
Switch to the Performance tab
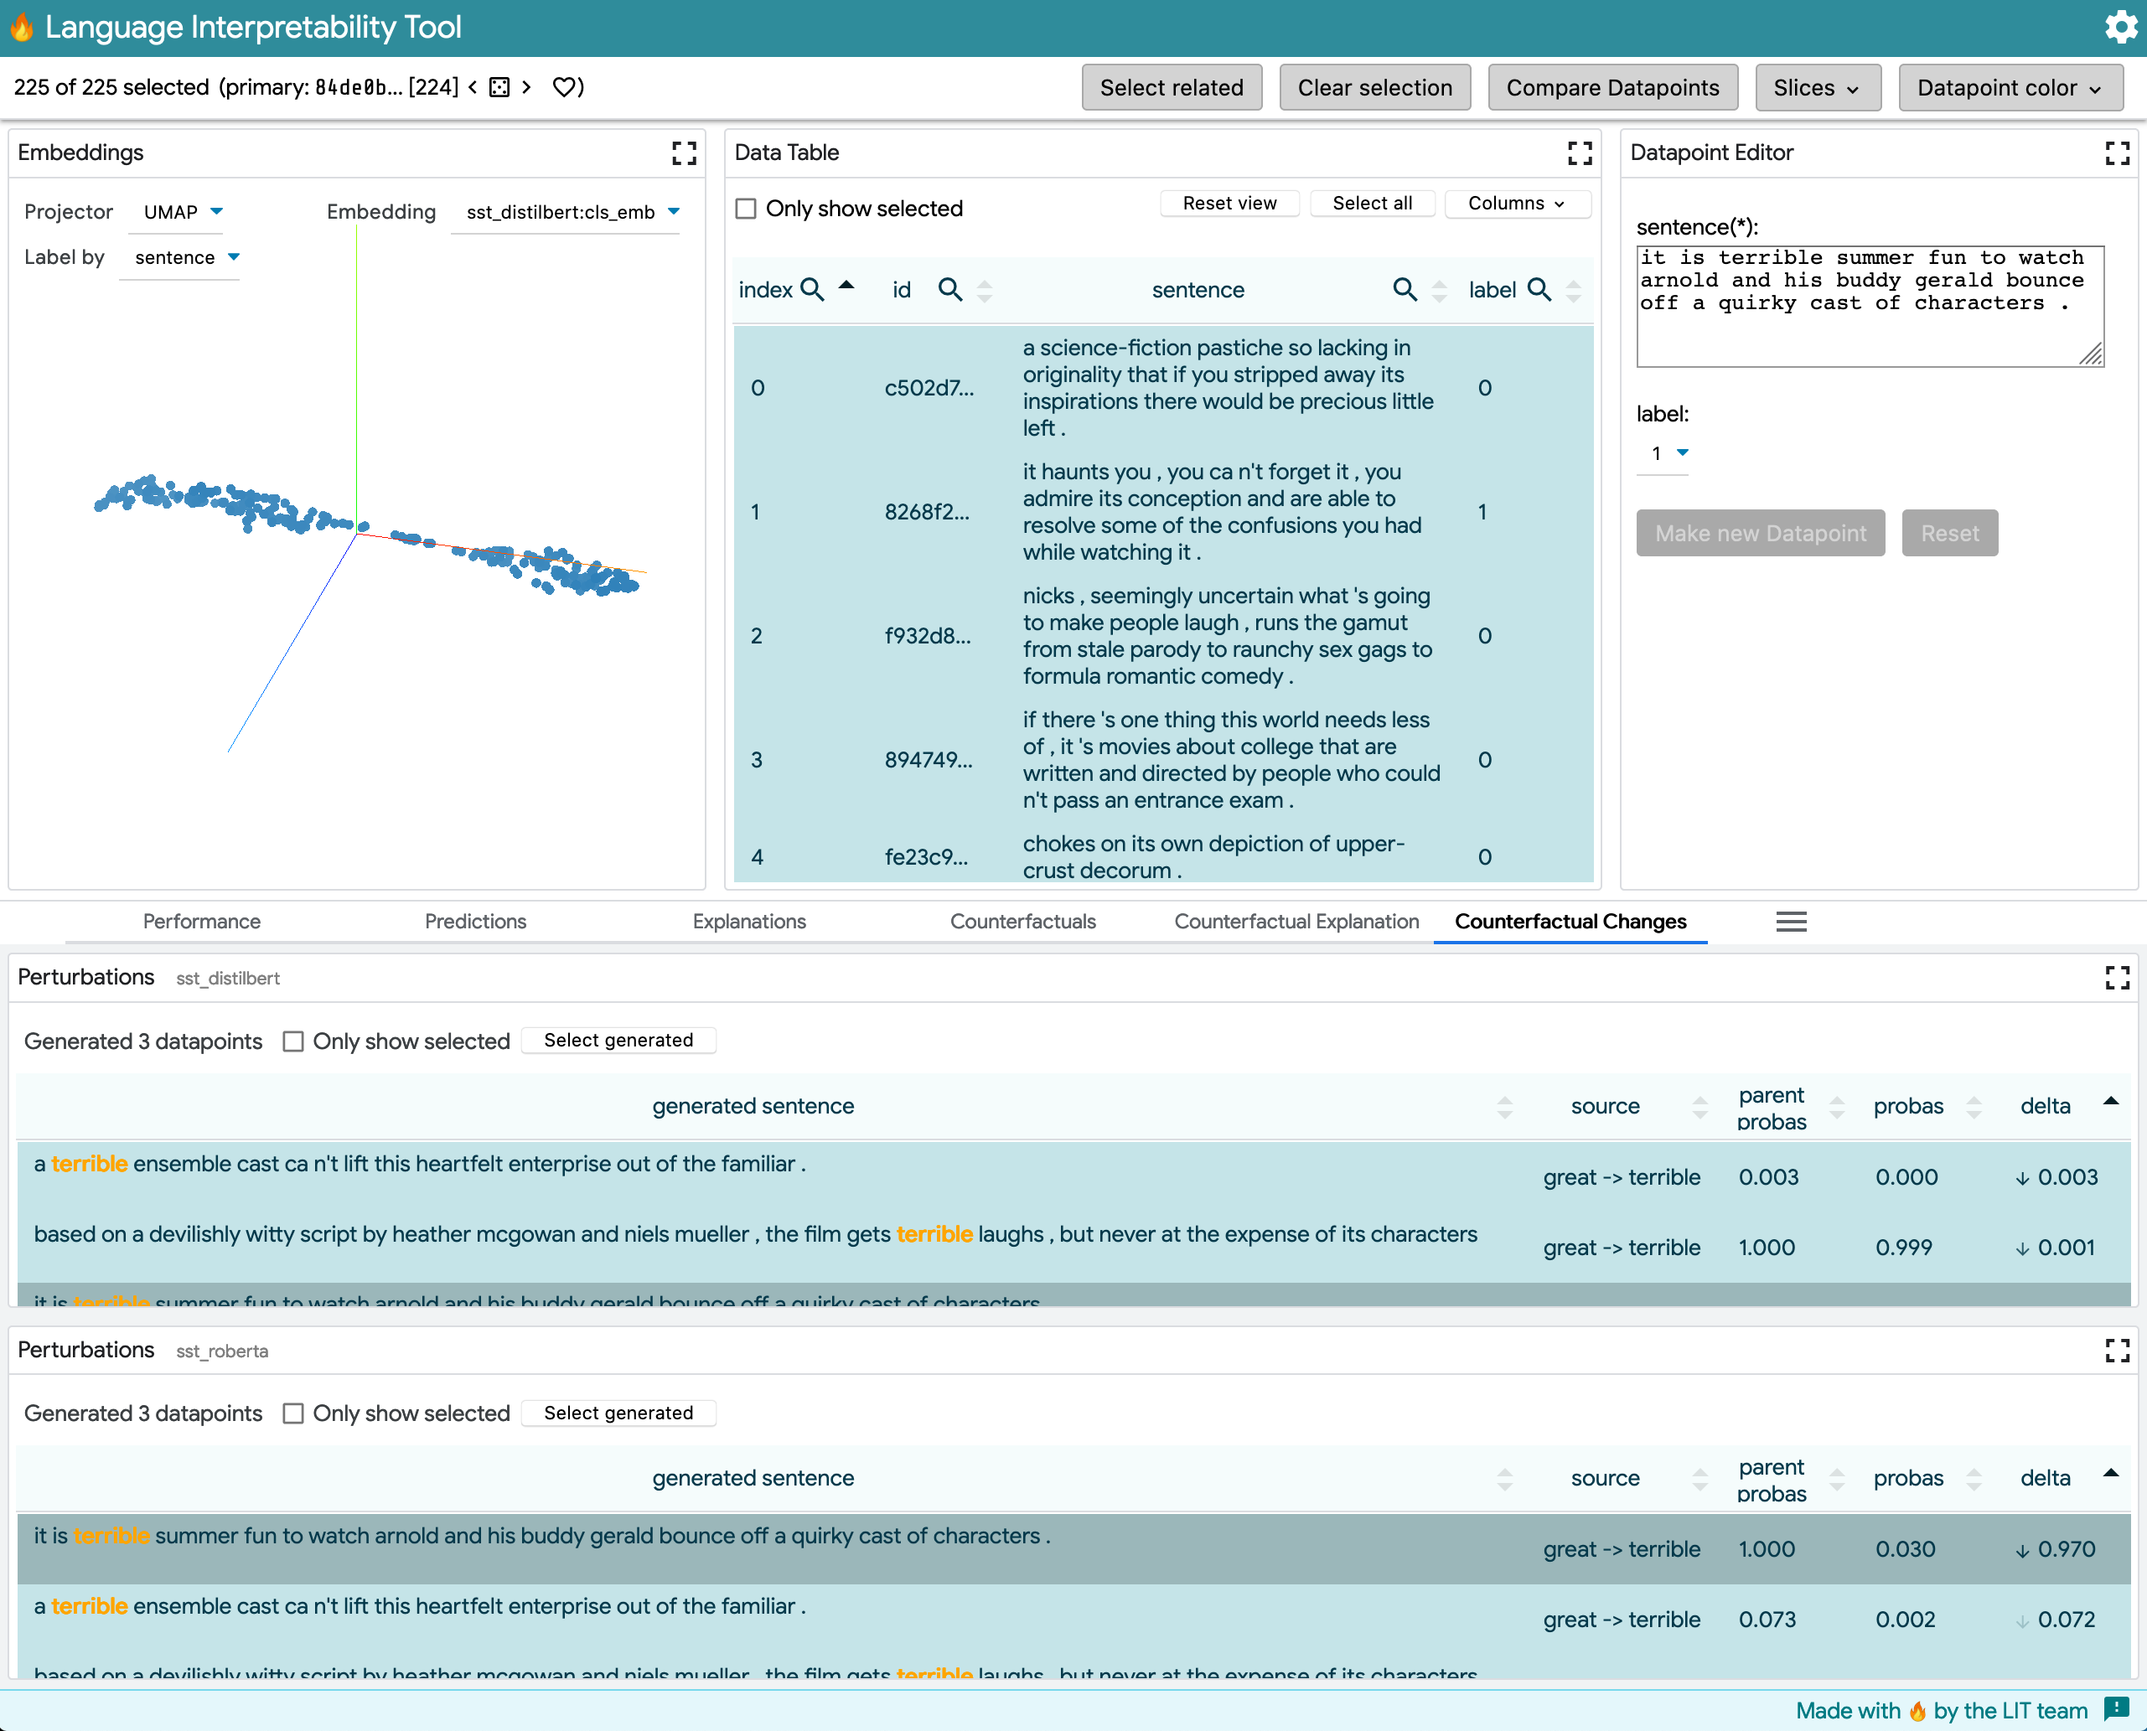[201, 922]
